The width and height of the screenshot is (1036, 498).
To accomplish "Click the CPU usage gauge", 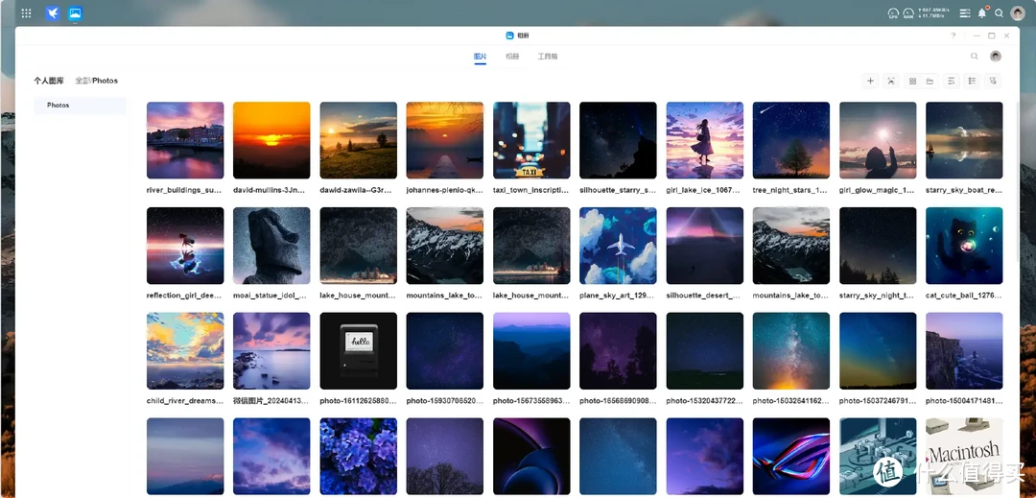I will pos(892,13).
